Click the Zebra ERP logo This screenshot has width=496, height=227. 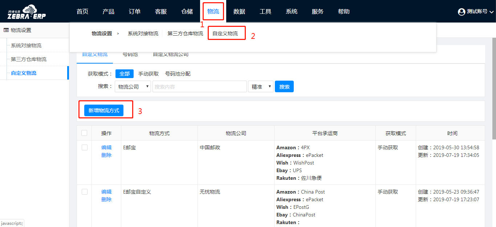27,12
